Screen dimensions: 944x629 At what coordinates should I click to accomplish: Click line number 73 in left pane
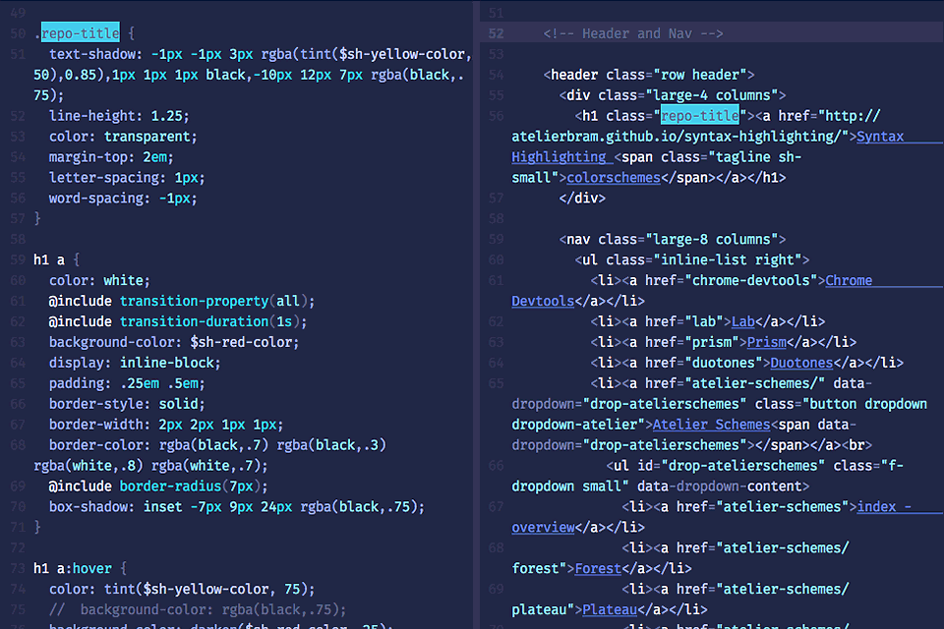18,568
